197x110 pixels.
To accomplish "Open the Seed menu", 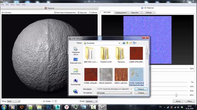I will click(18, 5).
